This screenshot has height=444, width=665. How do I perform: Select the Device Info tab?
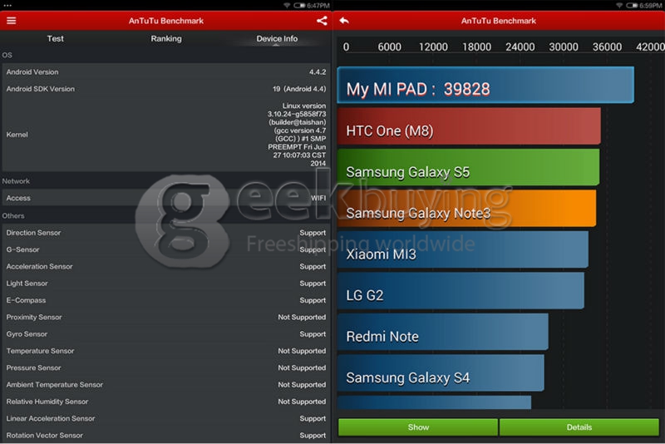coord(277,38)
